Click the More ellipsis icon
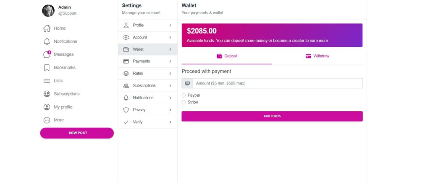 click(x=47, y=120)
